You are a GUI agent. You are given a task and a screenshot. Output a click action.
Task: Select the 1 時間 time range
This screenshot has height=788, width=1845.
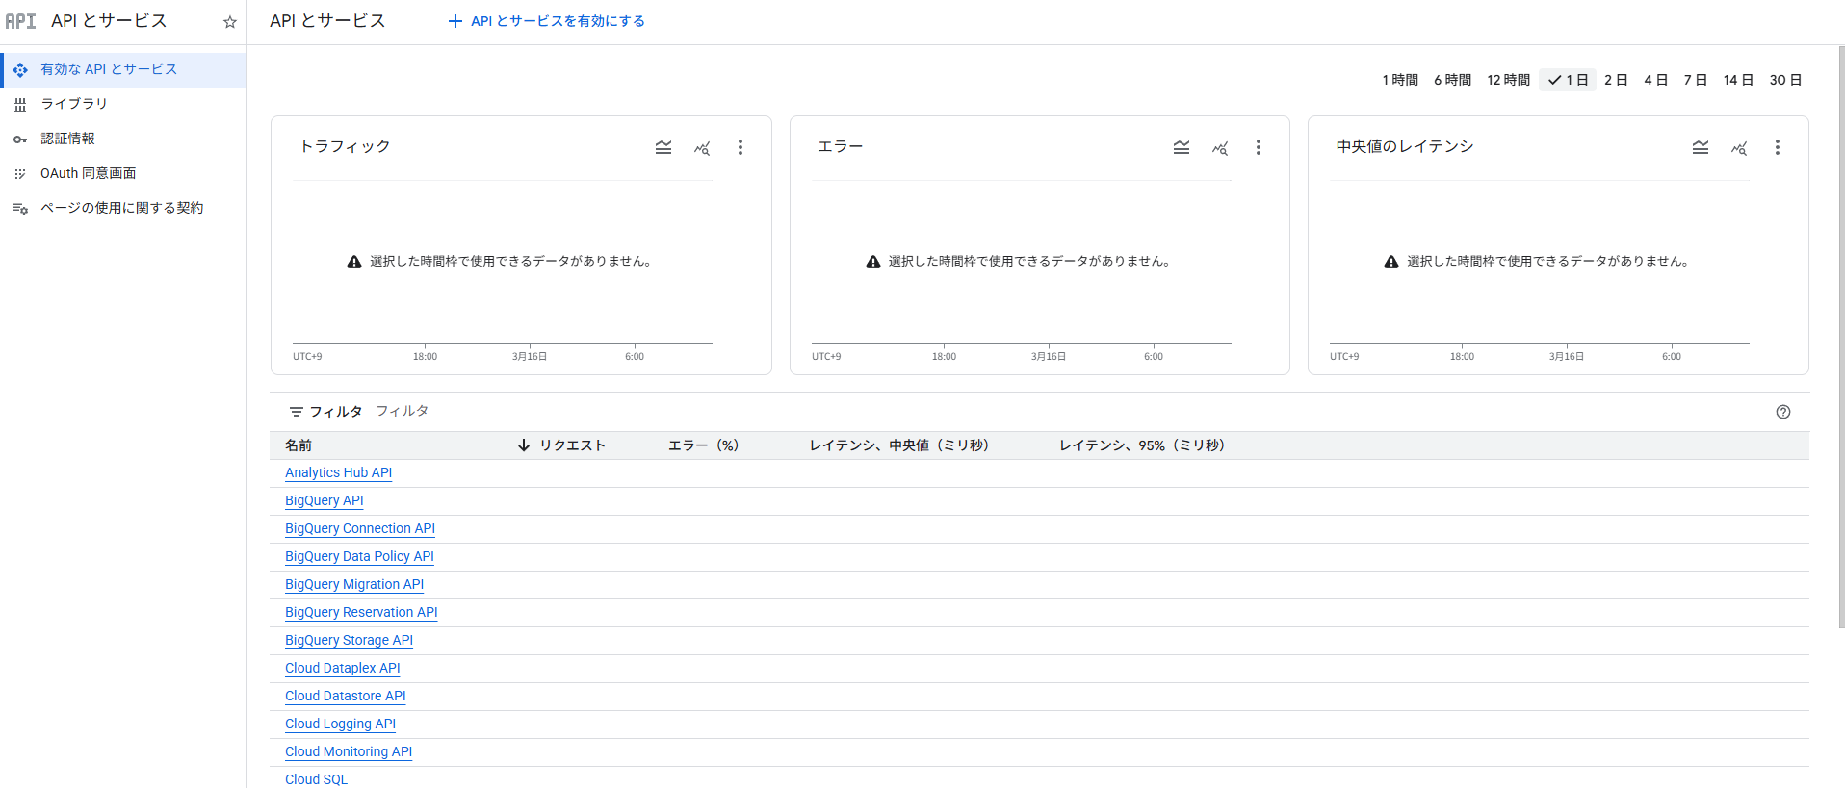(x=1399, y=80)
